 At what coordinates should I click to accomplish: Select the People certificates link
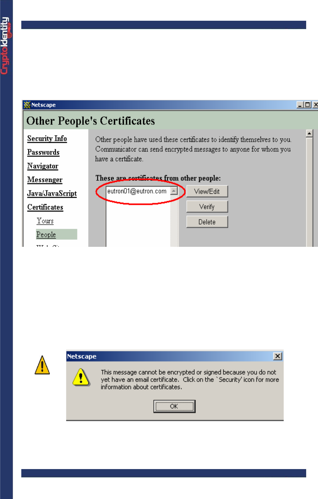(46, 234)
